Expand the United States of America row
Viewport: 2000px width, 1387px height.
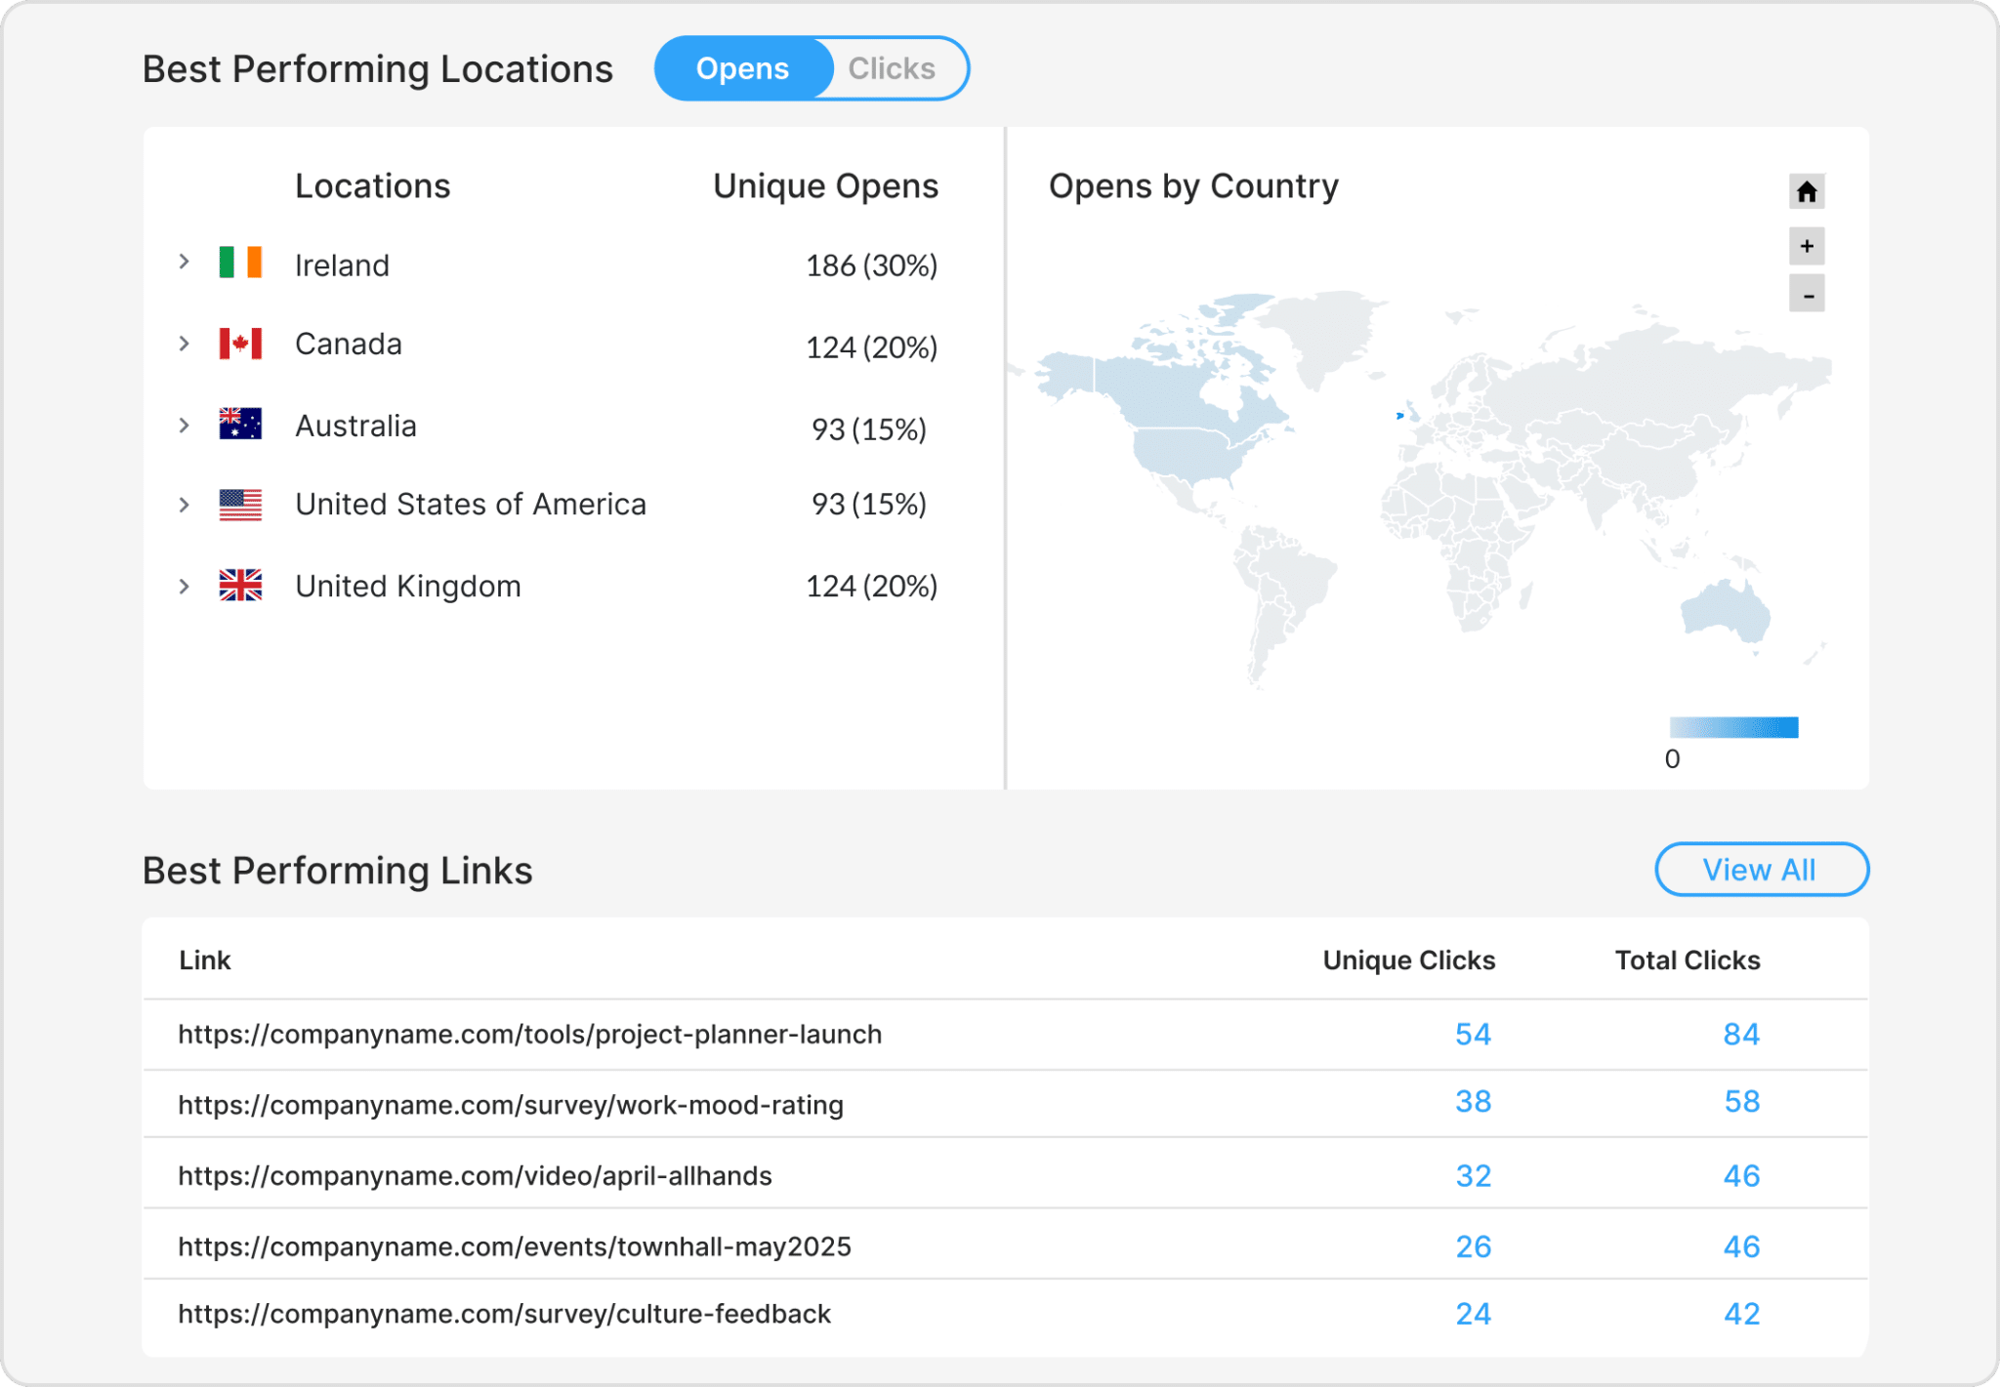coord(184,505)
